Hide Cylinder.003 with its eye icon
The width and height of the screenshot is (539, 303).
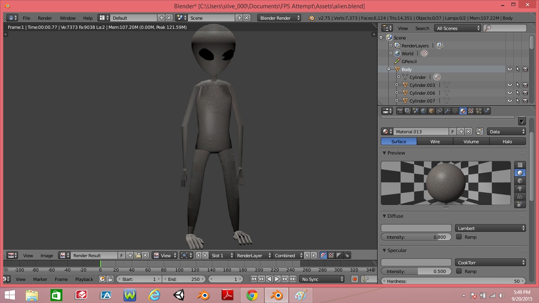(510, 85)
